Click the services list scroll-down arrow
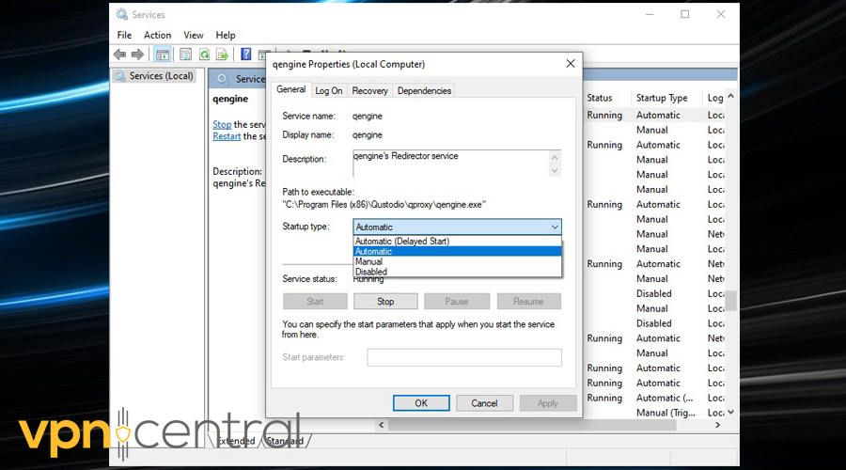 click(x=730, y=412)
